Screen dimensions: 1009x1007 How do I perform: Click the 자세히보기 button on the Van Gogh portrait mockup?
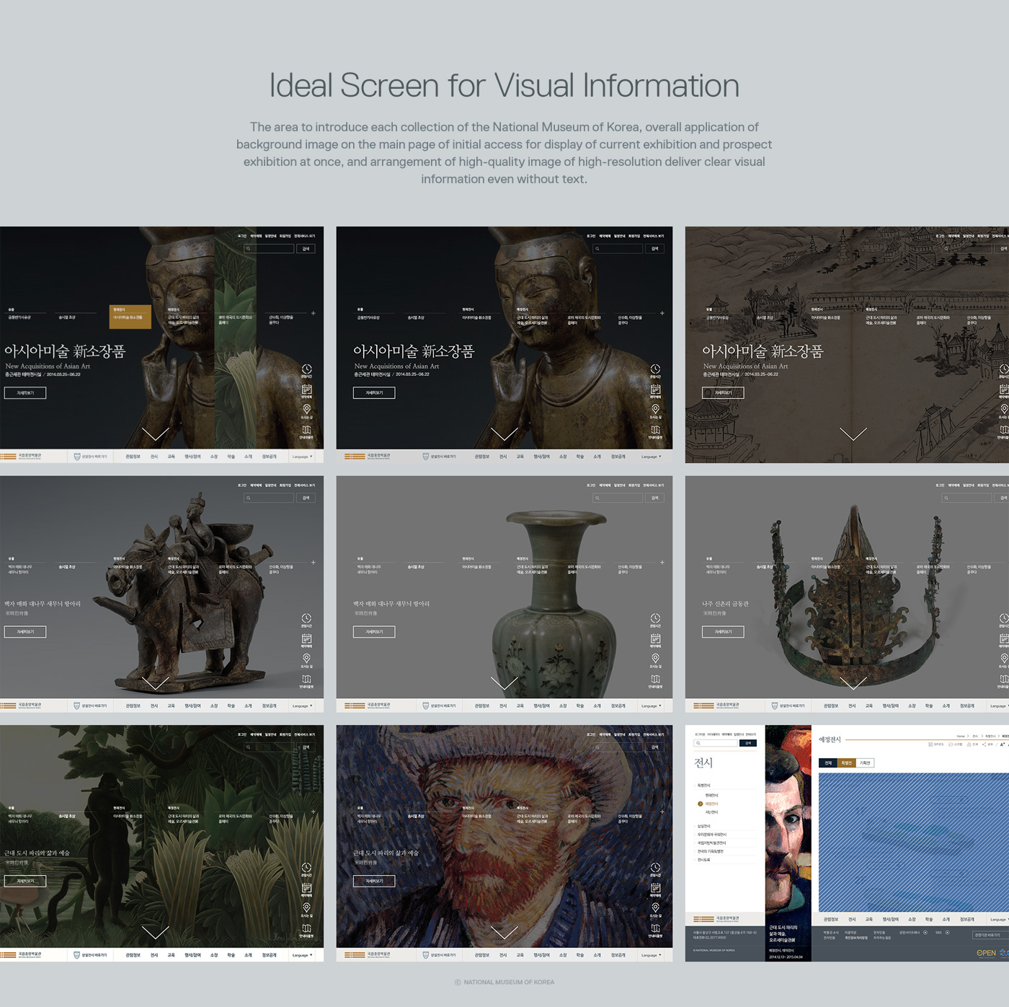pos(374,881)
